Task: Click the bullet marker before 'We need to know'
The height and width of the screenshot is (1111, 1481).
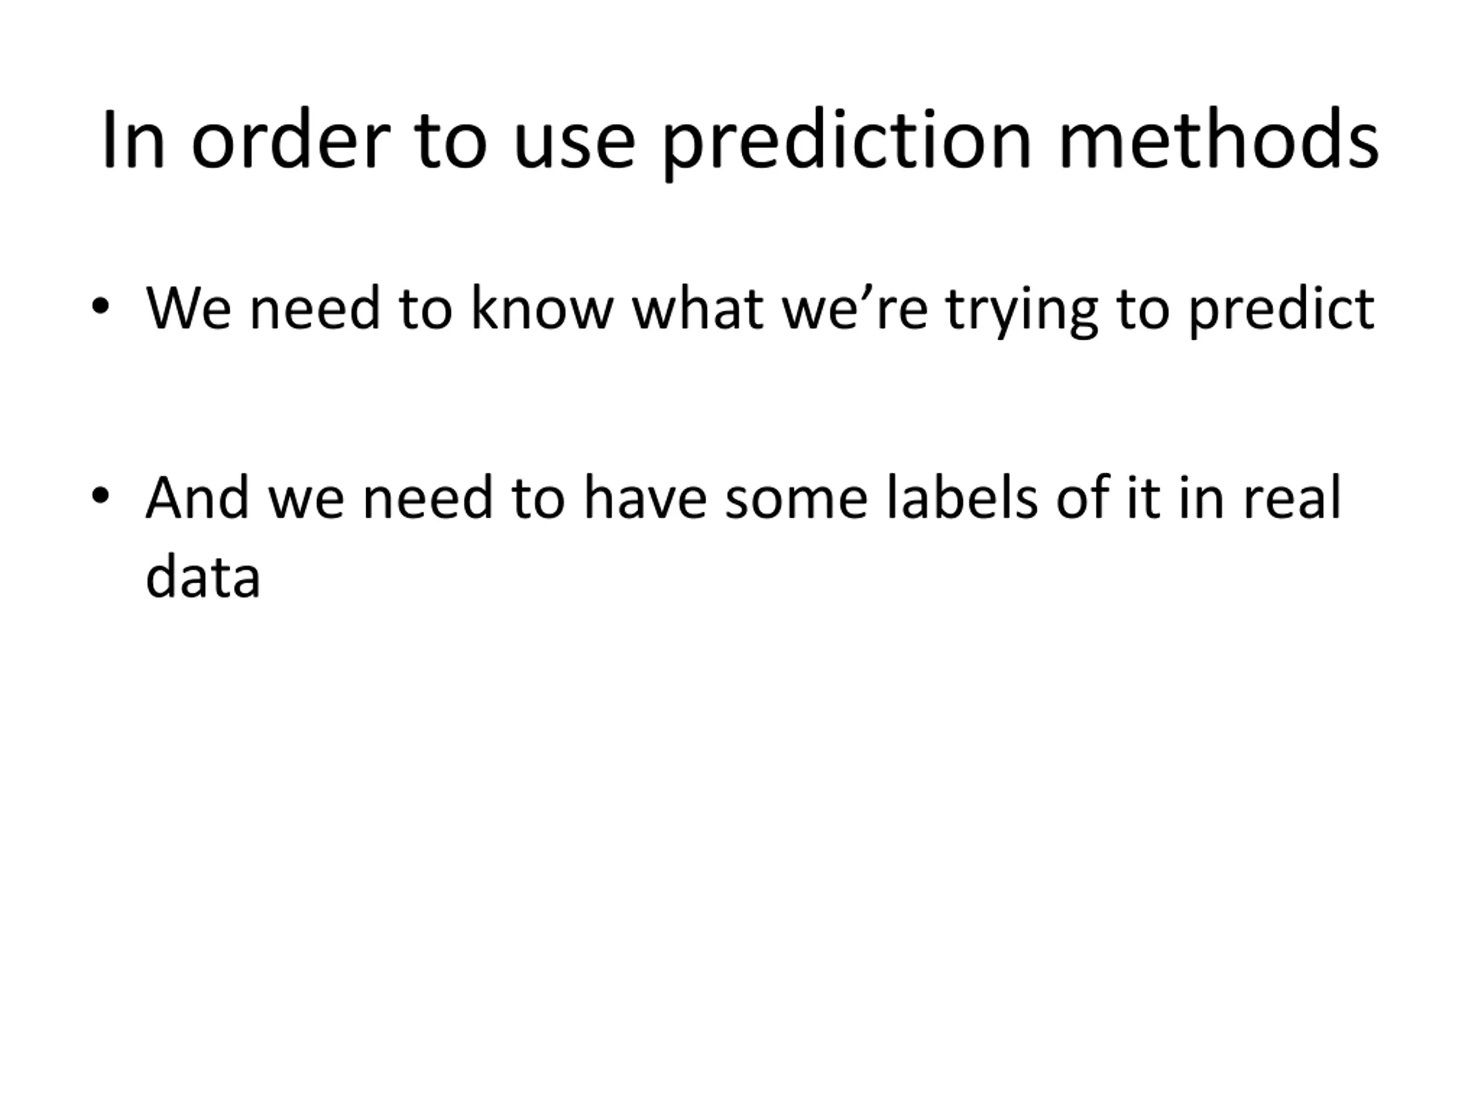Action: 100,307
